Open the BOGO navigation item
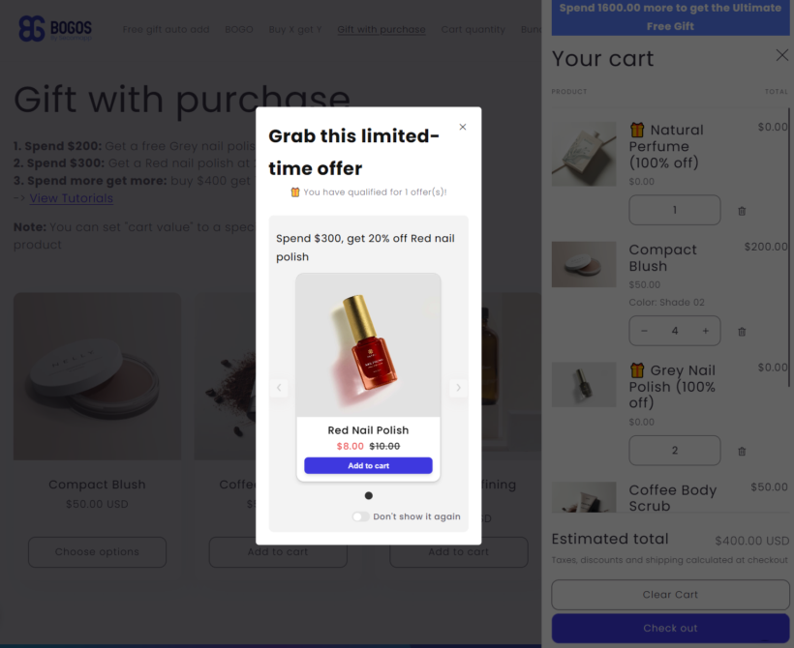The width and height of the screenshot is (794, 648). tap(238, 29)
